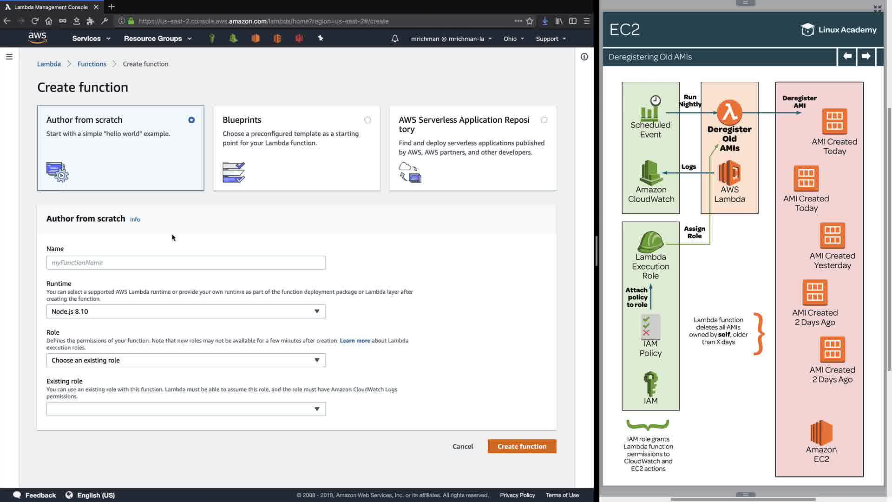Select AWS Serverless Application Repository option
This screenshot has height=502, width=892.
click(x=544, y=120)
